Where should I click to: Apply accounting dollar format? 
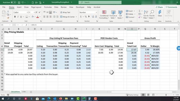tap(81, 17)
